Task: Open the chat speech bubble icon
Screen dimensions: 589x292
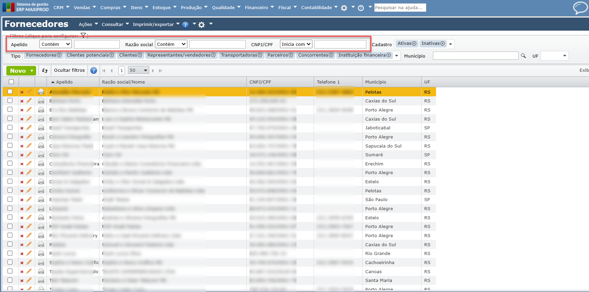Action: 580,7
